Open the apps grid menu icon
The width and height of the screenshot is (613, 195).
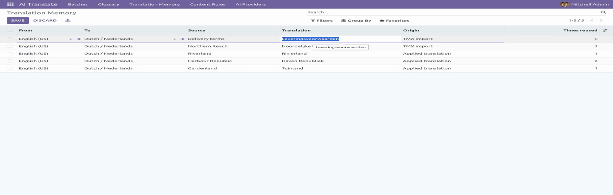click(10, 4)
